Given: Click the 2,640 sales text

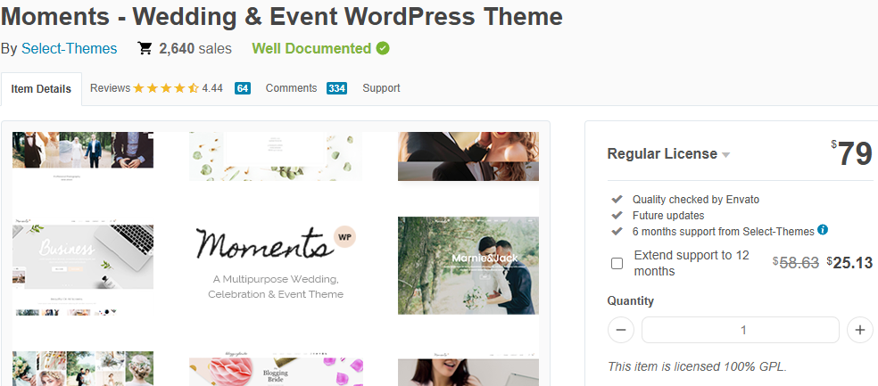Looking at the screenshot, I should pos(195,49).
